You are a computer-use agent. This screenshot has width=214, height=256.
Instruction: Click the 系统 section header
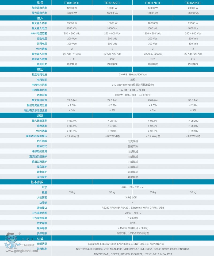(40, 115)
